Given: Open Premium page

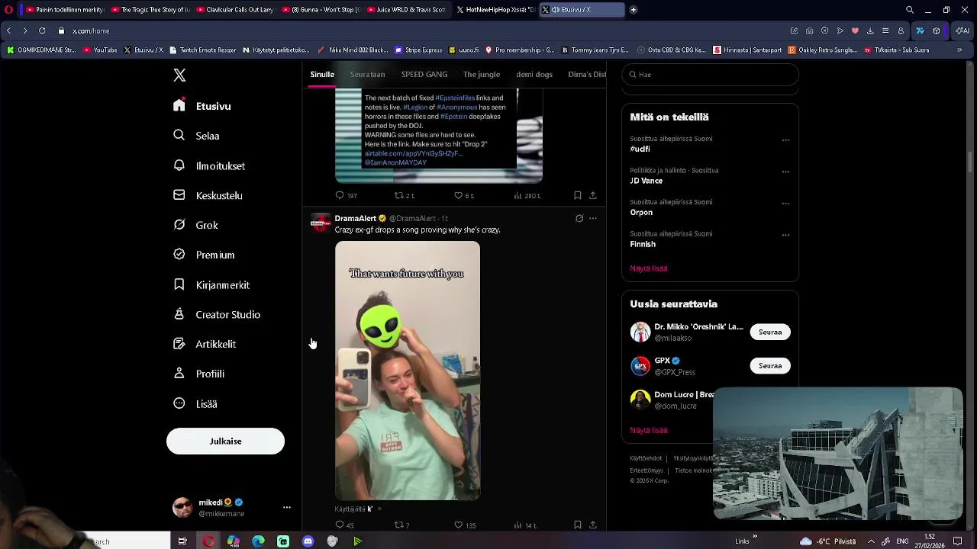Looking at the screenshot, I should [204, 255].
